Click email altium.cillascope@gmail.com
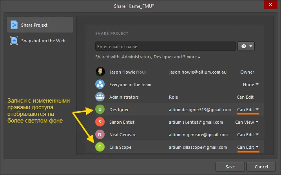 [198, 147]
